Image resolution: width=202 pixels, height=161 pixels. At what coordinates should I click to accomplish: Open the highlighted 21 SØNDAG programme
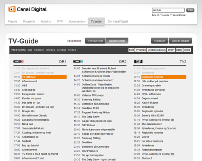click(x=44, y=77)
